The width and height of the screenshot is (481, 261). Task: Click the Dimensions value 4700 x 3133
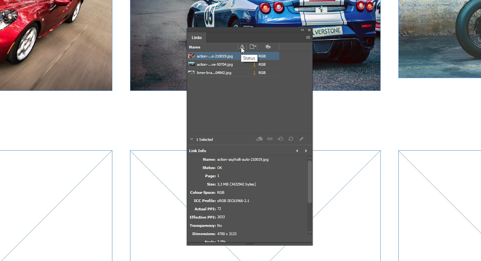pos(227,234)
